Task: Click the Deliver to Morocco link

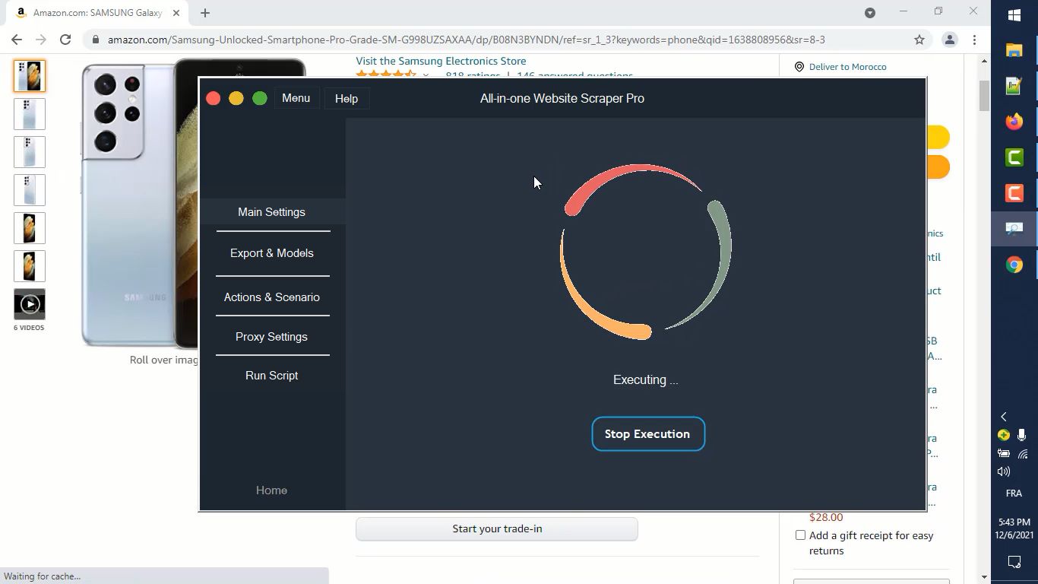Action: pyautogui.click(x=847, y=67)
